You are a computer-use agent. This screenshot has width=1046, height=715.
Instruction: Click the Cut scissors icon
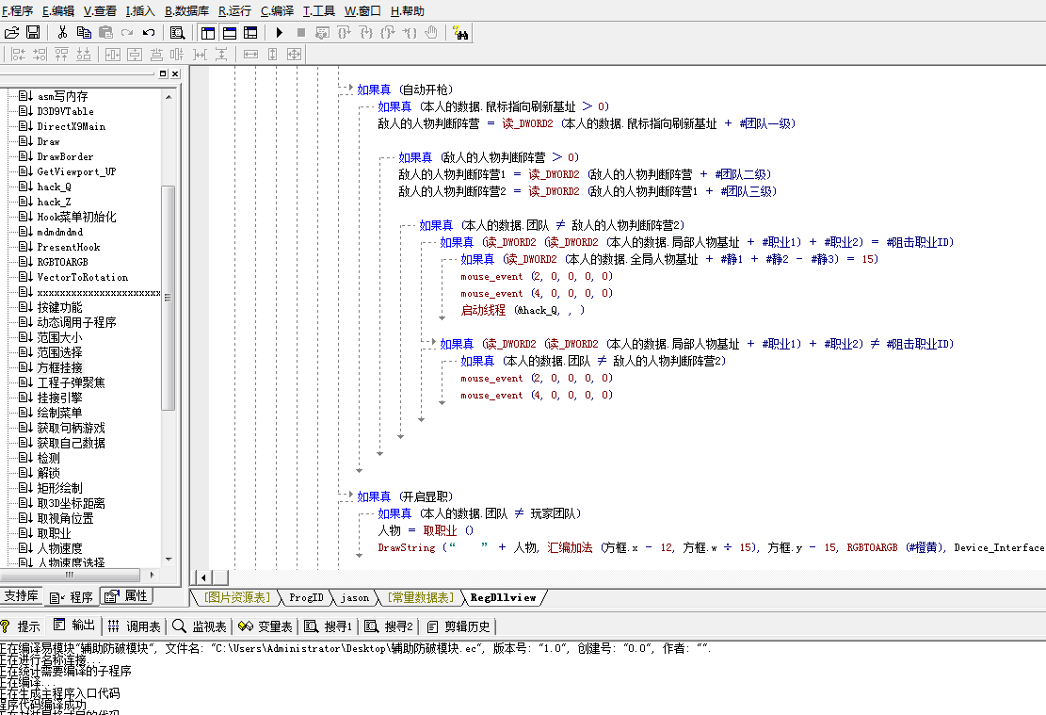(x=62, y=32)
